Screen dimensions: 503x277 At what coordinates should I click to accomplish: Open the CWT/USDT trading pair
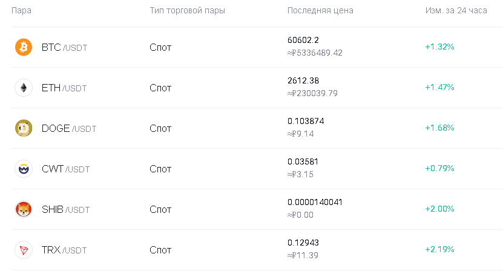pyautogui.click(x=65, y=169)
